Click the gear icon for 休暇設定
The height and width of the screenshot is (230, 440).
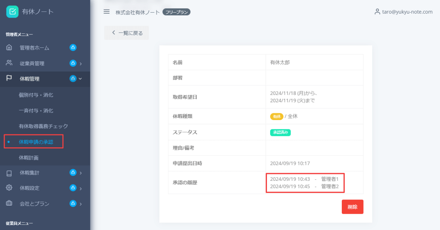[9, 188]
